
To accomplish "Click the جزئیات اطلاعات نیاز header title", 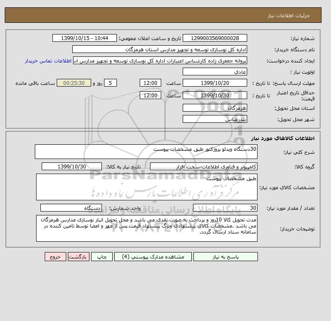I will (288, 16).
